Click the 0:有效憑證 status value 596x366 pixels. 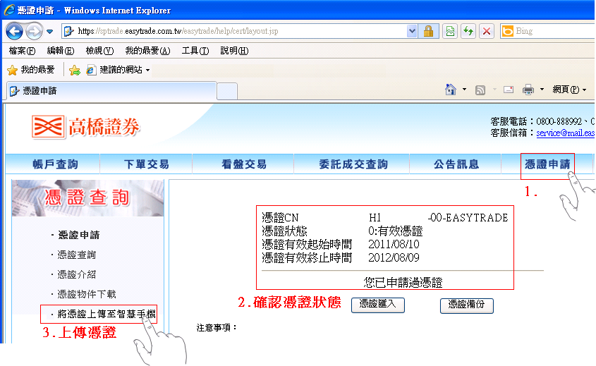click(x=395, y=231)
